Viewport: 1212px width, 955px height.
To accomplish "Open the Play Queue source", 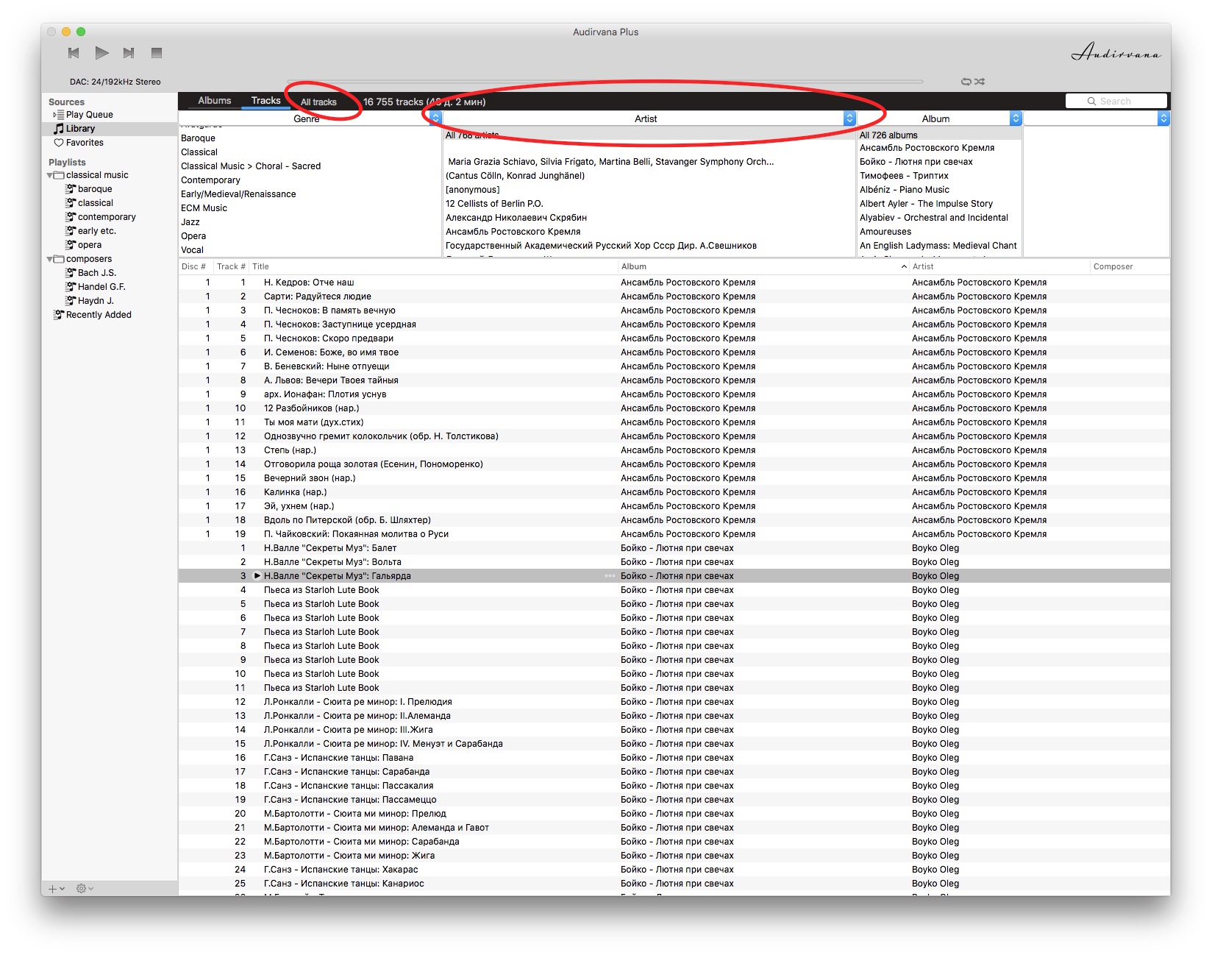I will 89,115.
